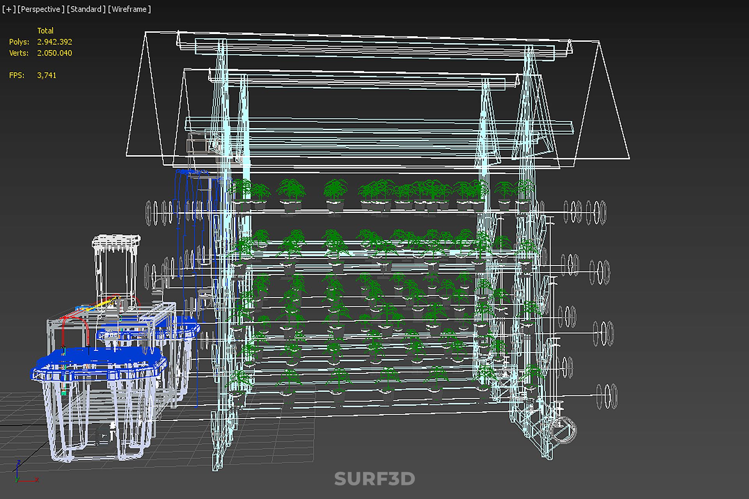Click the Verts count statistic value

pos(55,53)
